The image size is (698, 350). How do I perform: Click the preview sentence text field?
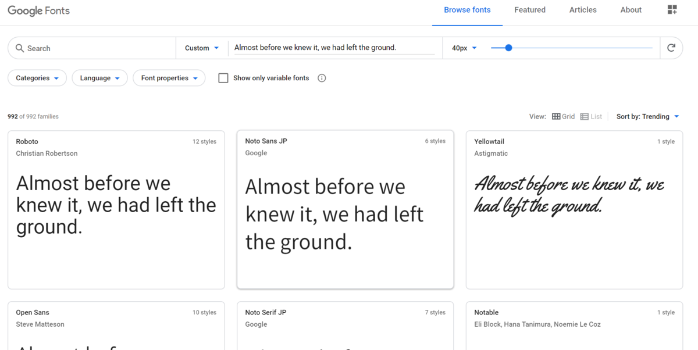(x=334, y=48)
